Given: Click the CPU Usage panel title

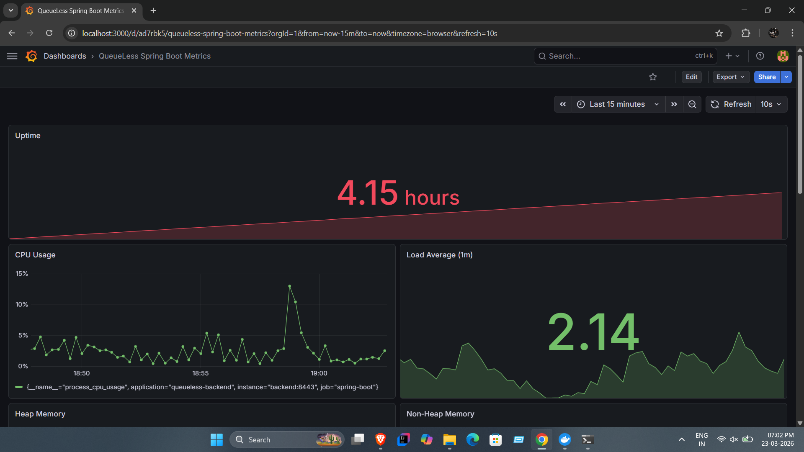Looking at the screenshot, I should [x=35, y=255].
